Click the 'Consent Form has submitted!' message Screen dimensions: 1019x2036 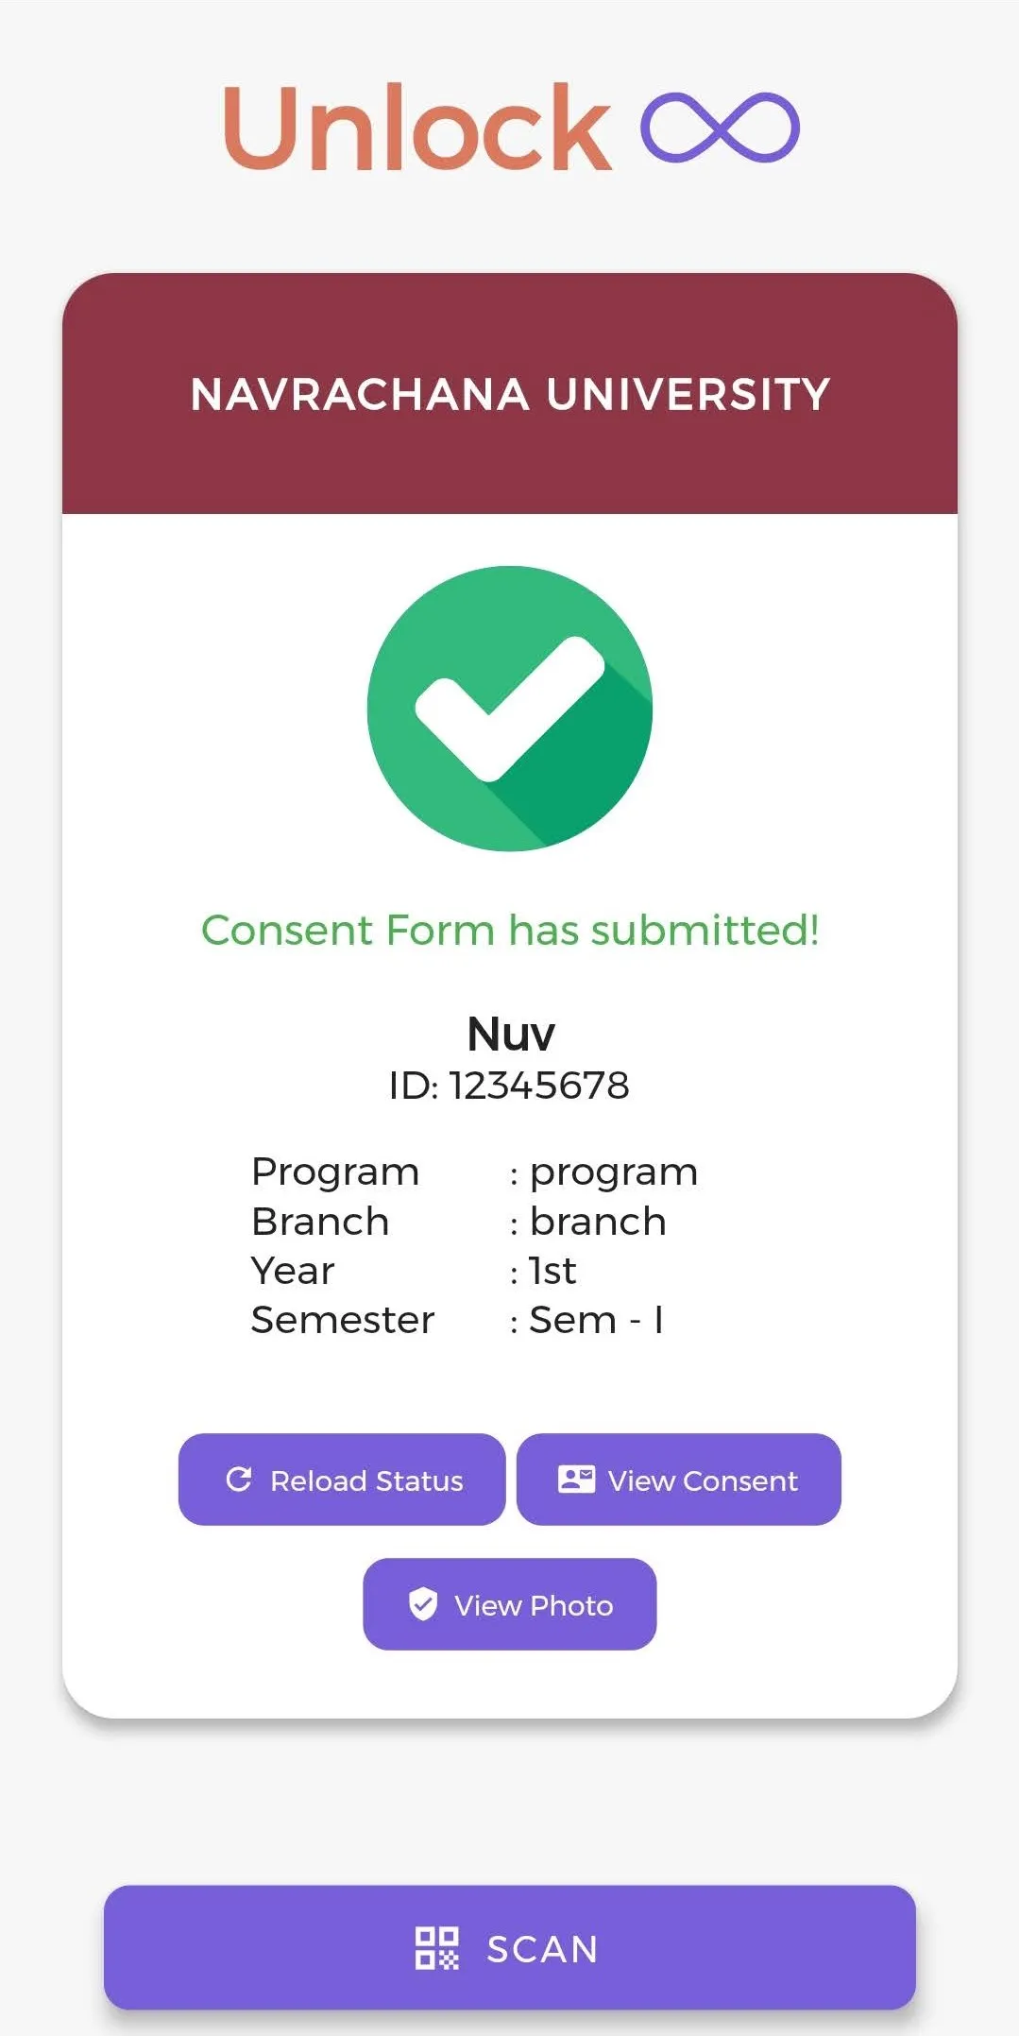[x=510, y=931]
